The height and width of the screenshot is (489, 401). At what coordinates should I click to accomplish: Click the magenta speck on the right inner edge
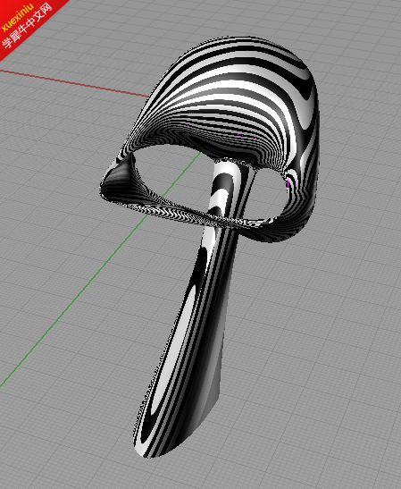click(288, 181)
